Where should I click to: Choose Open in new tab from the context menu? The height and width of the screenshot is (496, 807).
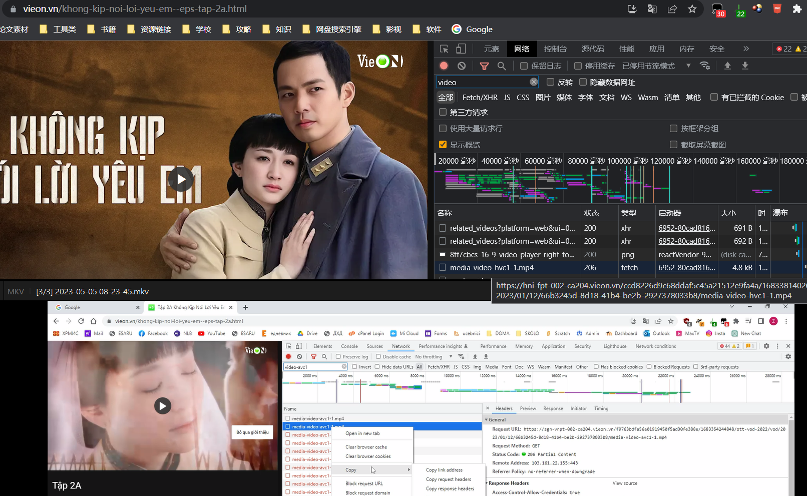point(362,433)
